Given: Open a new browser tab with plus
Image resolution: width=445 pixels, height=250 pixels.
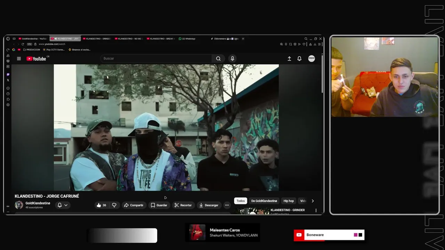Looking at the screenshot, I should [x=243, y=39].
